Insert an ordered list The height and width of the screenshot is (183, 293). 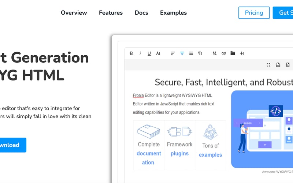[191, 53]
